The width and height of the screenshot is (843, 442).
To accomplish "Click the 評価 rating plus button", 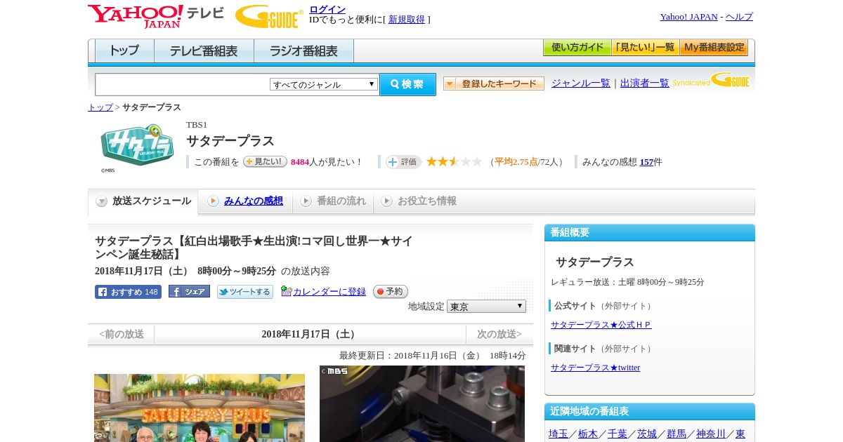I will point(403,162).
